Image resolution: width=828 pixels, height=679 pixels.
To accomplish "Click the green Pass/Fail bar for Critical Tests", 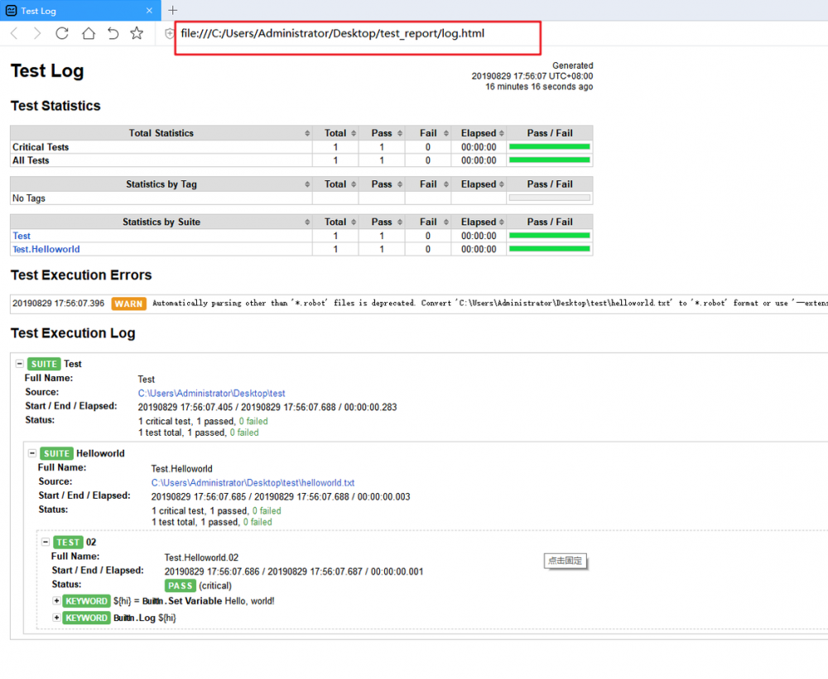I will pos(549,146).
